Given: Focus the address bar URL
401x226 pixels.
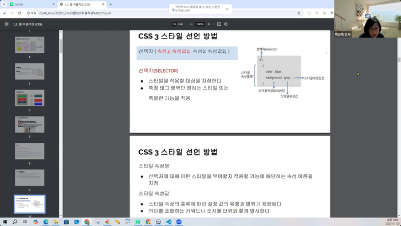Looking at the screenshot, I should click(75, 13).
